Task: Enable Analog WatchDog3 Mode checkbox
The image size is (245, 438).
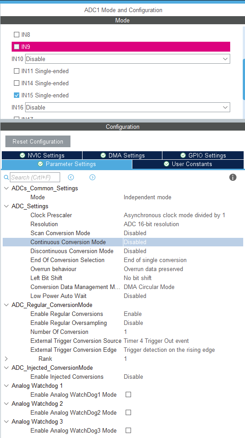Action: pyautogui.click(x=128, y=430)
